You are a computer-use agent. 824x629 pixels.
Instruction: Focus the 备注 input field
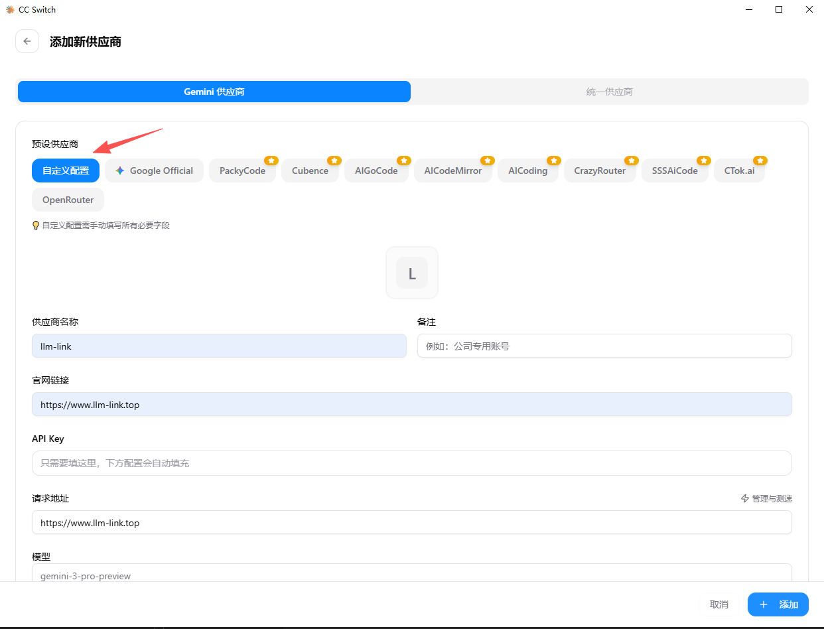tap(604, 346)
